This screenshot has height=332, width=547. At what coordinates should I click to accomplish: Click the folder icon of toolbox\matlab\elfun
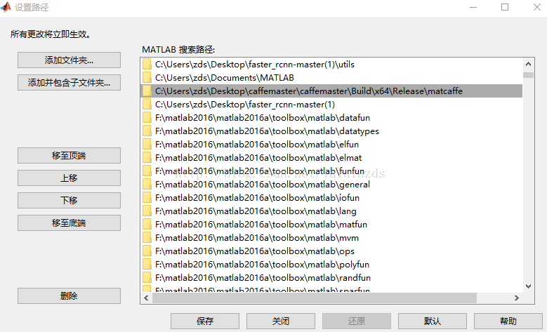[147, 145]
